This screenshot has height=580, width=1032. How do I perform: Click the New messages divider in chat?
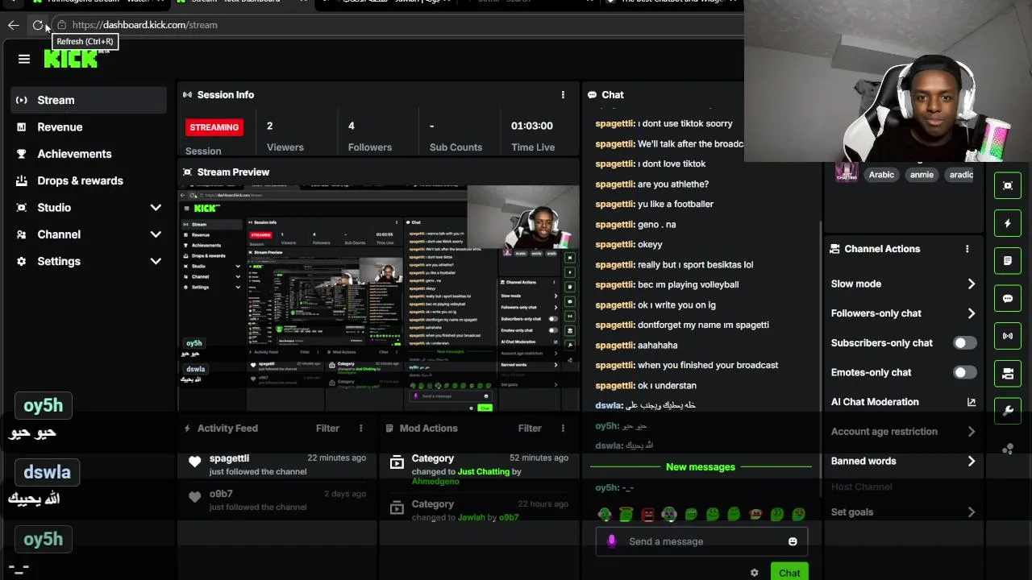pyautogui.click(x=701, y=466)
